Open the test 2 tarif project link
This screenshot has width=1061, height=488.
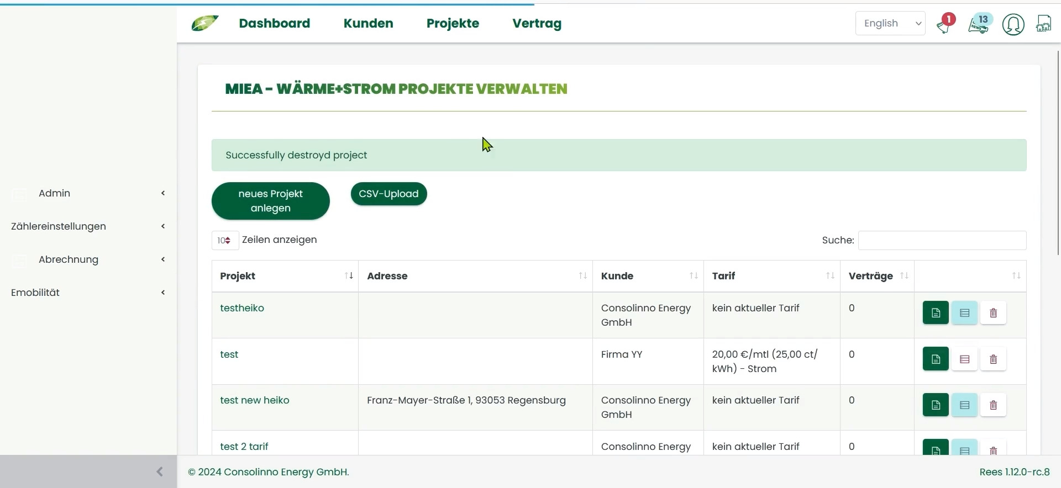tap(244, 447)
